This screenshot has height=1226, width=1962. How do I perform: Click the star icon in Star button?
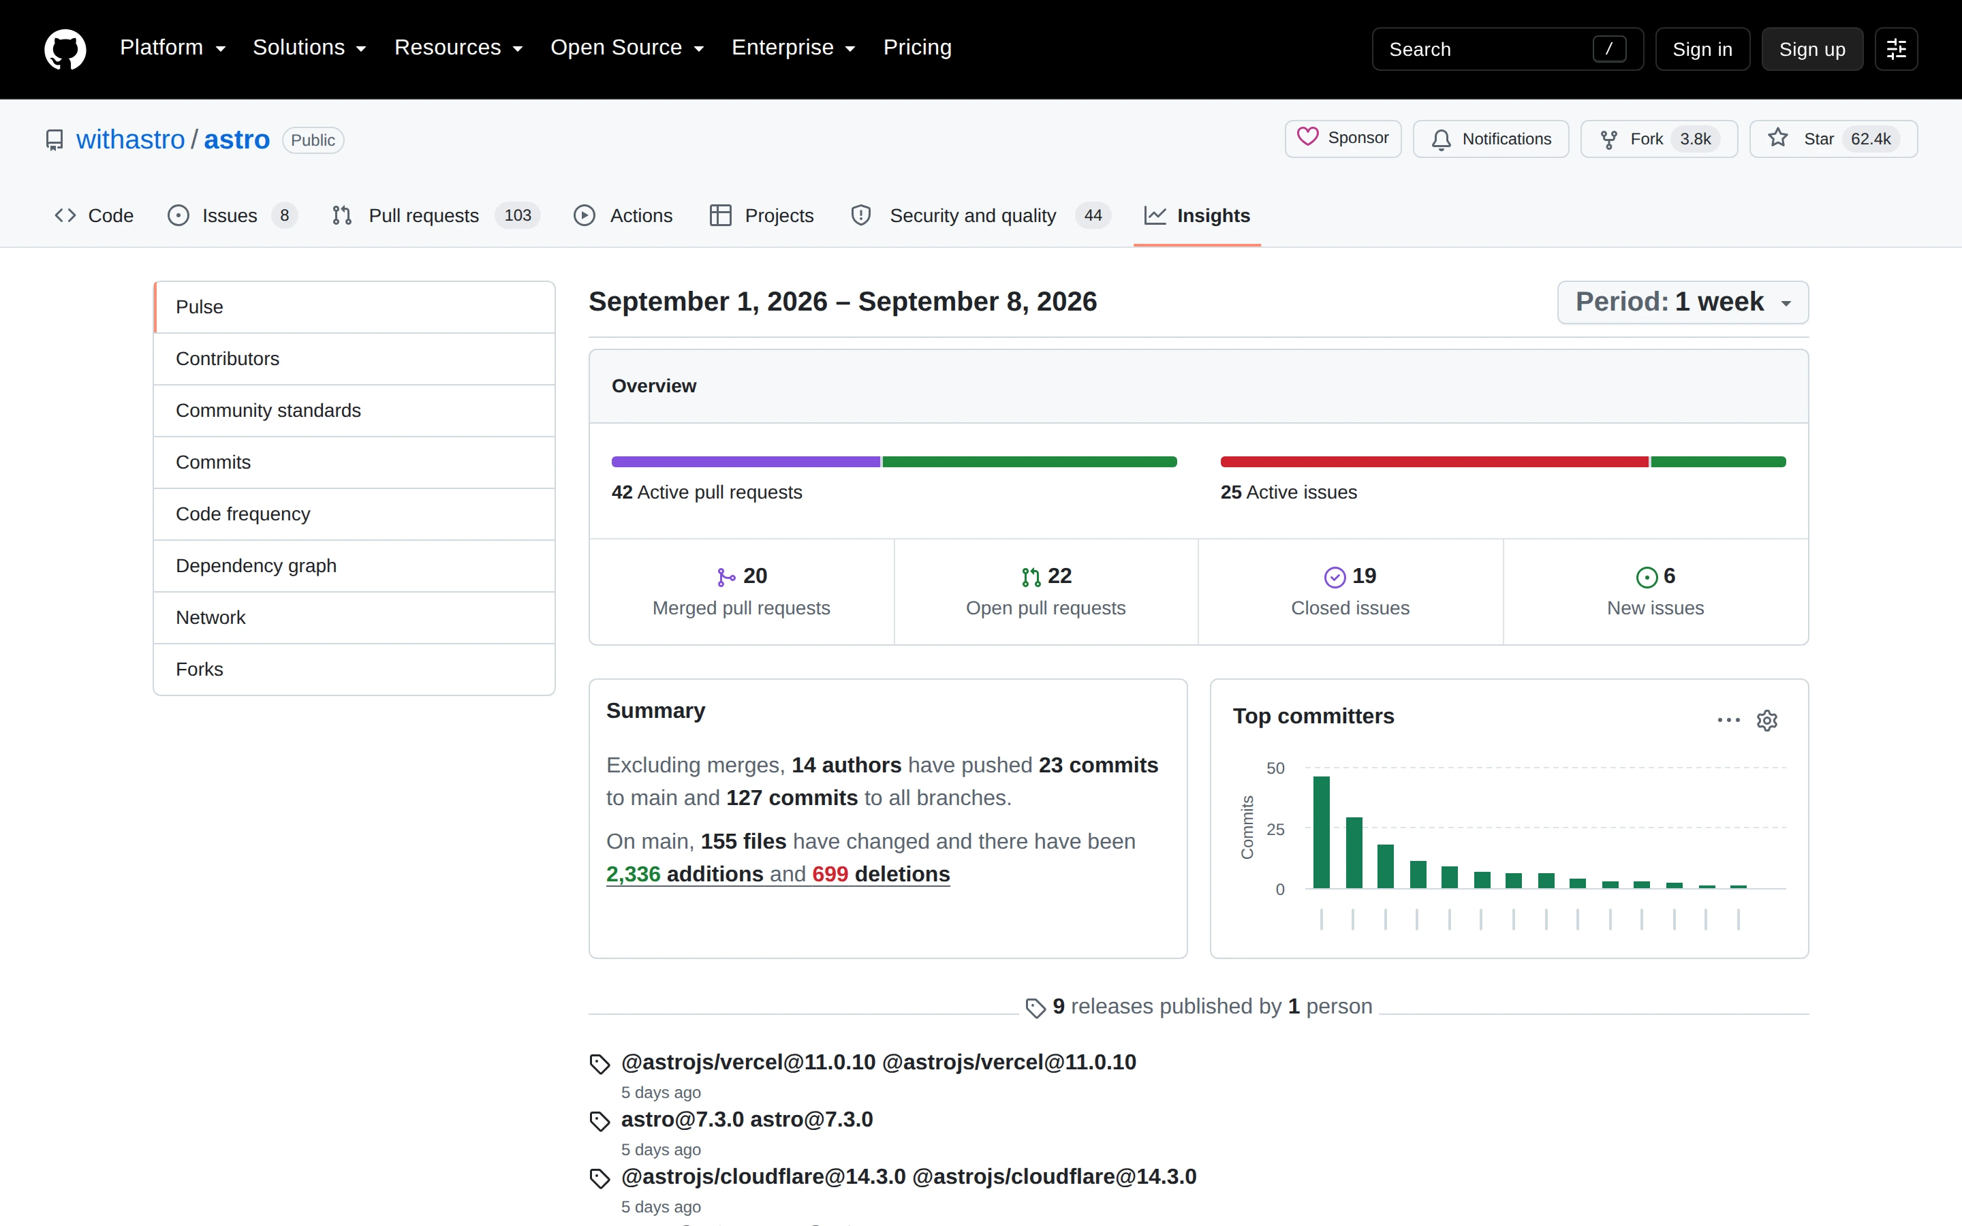[1778, 138]
